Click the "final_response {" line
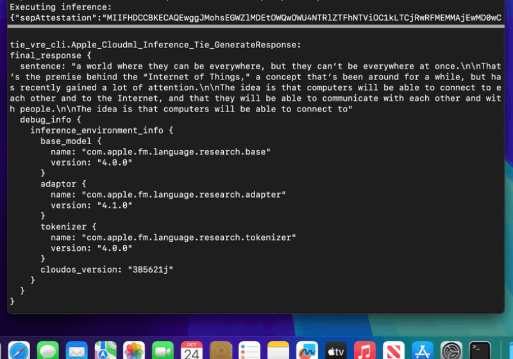The image size is (513, 359). [51, 55]
